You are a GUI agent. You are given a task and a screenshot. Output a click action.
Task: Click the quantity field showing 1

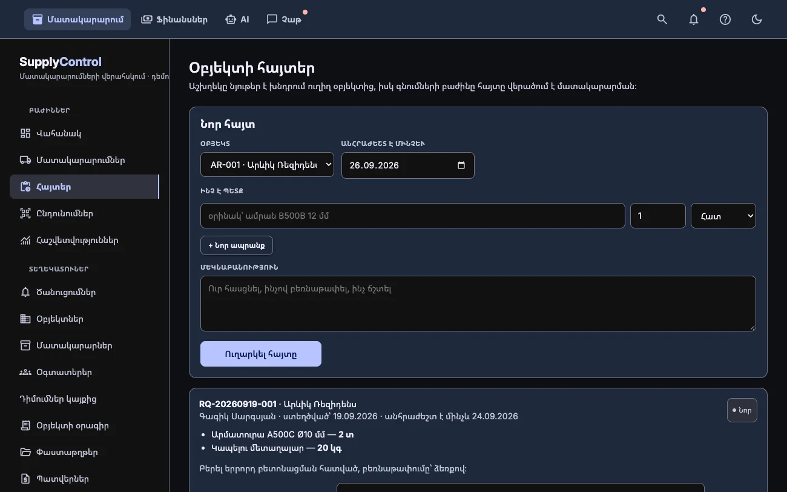[658, 216]
